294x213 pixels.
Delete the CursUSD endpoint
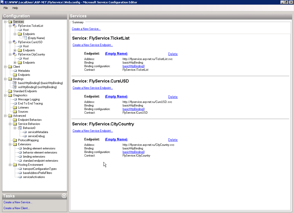tap(173, 97)
